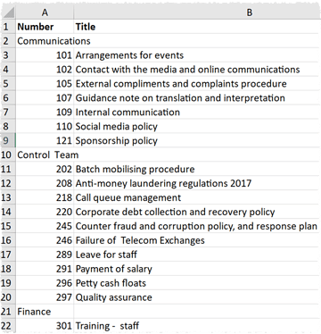Click the 'Number' header cell
This screenshot has width=321, height=334.
coord(45,27)
